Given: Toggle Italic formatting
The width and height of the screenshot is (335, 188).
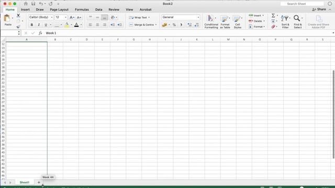Looking at the screenshot, I should pos(39,25).
